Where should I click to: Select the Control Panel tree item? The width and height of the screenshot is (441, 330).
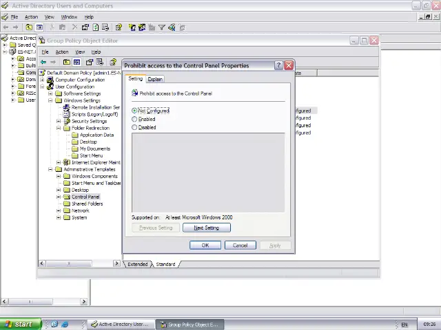pos(85,197)
